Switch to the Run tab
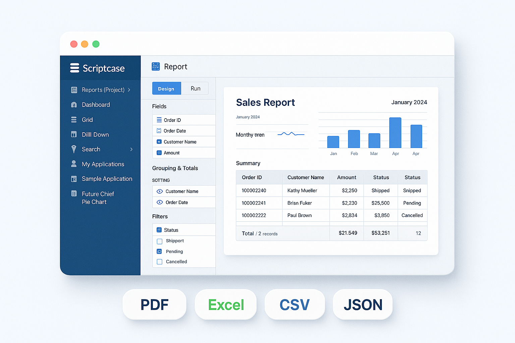This screenshot has height=343, width=515. click(195, 88)
